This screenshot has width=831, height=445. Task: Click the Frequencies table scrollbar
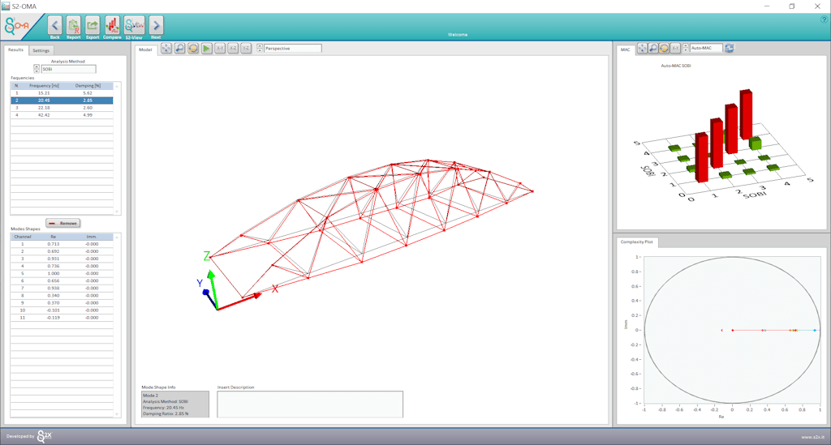(x=117, y=148)
